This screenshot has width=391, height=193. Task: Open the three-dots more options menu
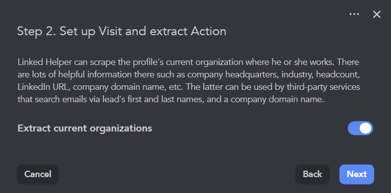354,14
